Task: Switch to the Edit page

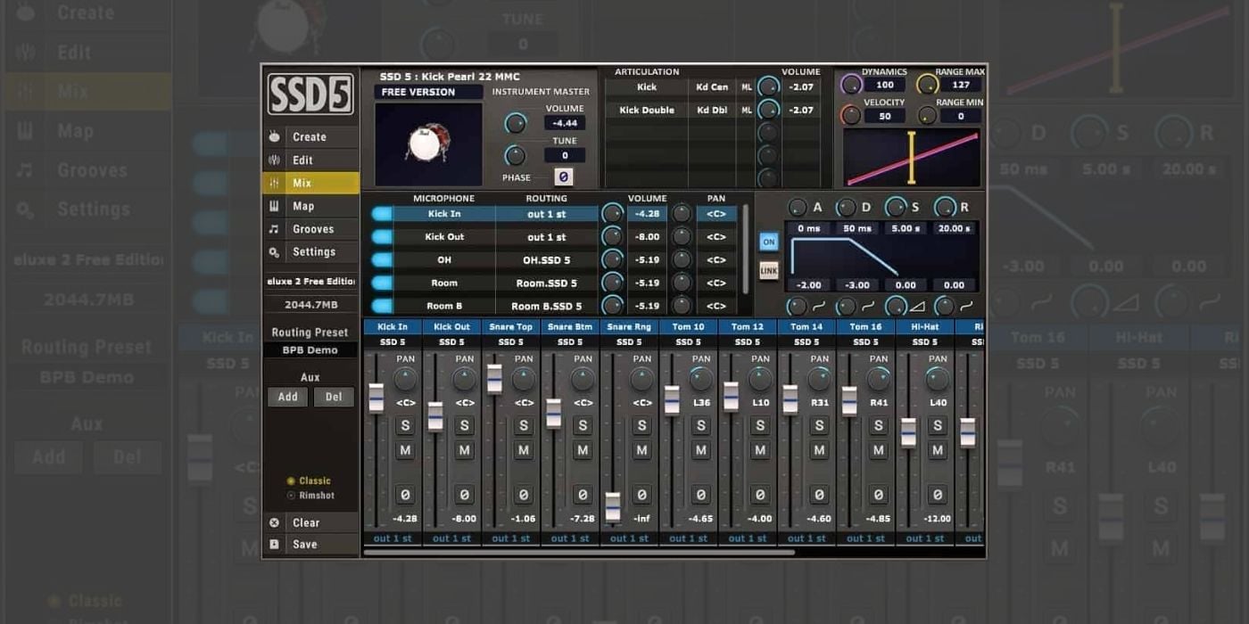Action: click(x=310, y=160)
